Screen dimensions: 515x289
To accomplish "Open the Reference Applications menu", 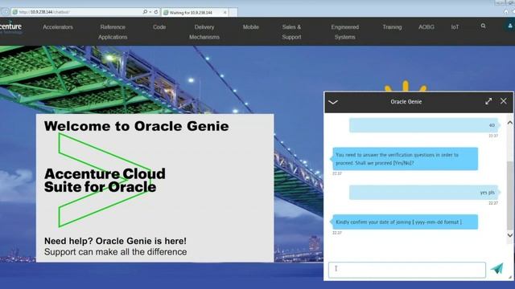I will (113, 32).
